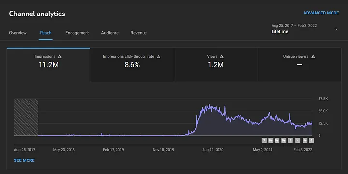Click the 37.5K y-axis label
This screenshot has width=348, height=174.
[323, 99]
